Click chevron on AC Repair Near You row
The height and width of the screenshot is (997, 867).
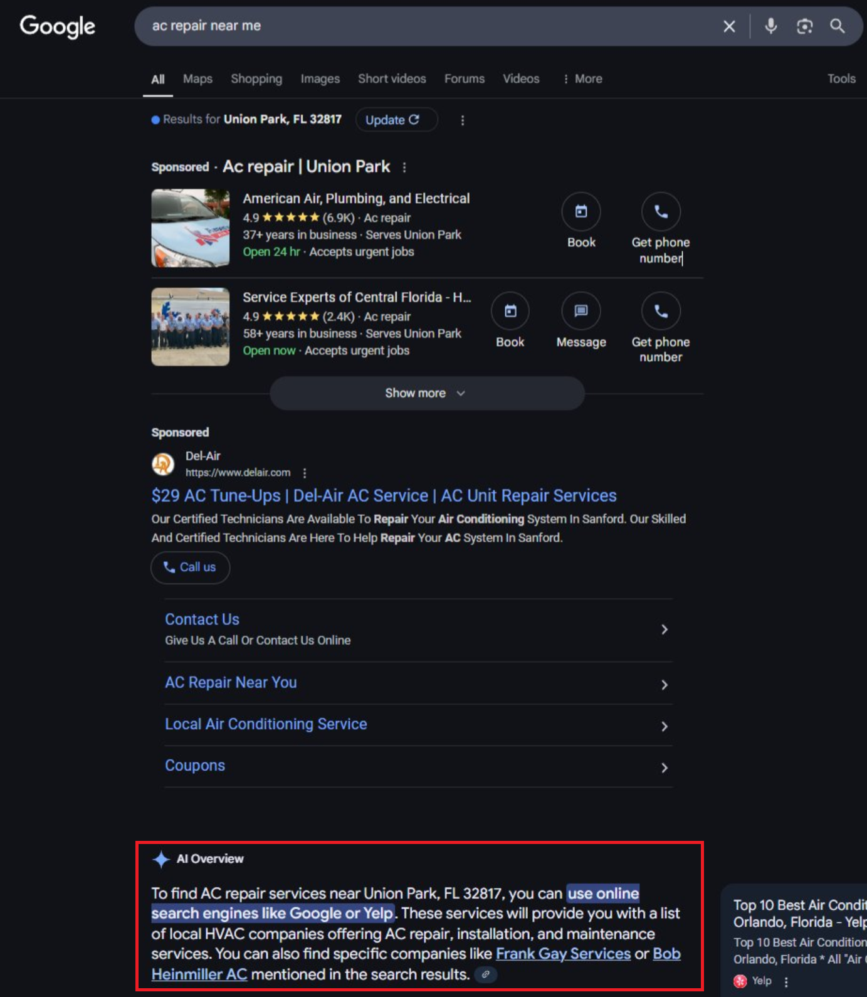665,685
